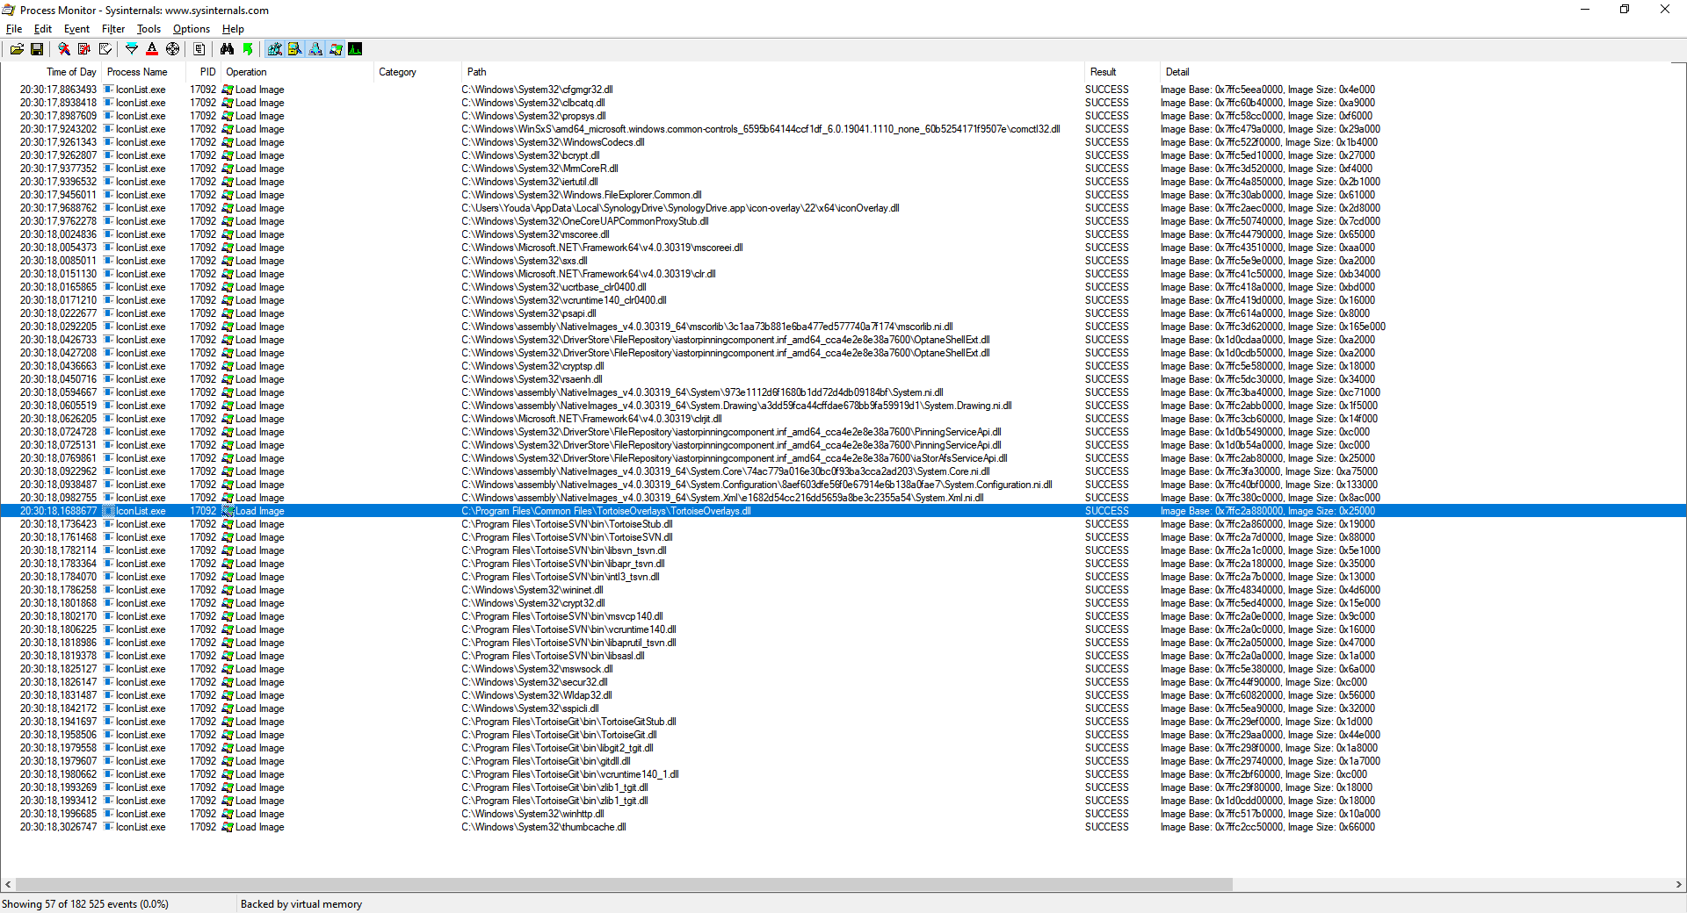The width and height of the screenshot is (1687, 913).
Task: Click the Jump To Object green arrow
Action: 248,49
